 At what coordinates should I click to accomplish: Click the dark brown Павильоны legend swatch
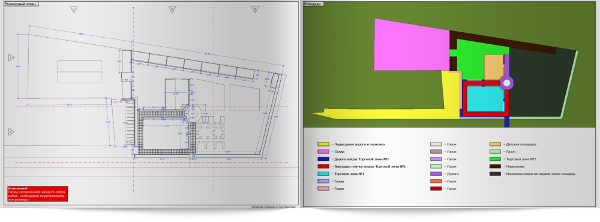tap(496, 167)
